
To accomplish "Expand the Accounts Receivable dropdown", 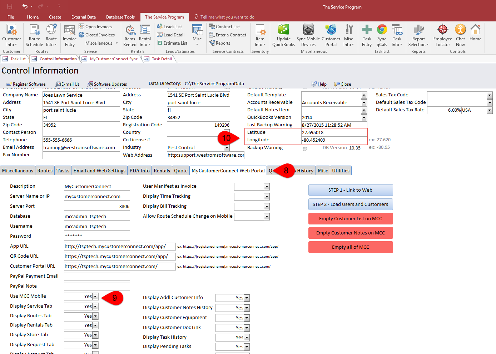I will coord(364,103).
